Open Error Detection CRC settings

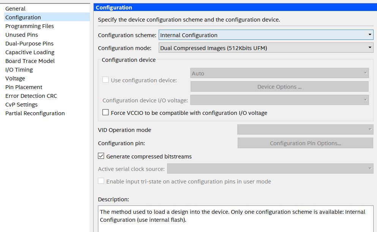tap(31, 96)
